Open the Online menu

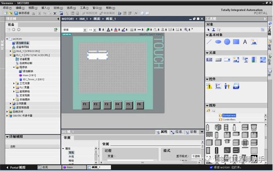tap(58, 8)
